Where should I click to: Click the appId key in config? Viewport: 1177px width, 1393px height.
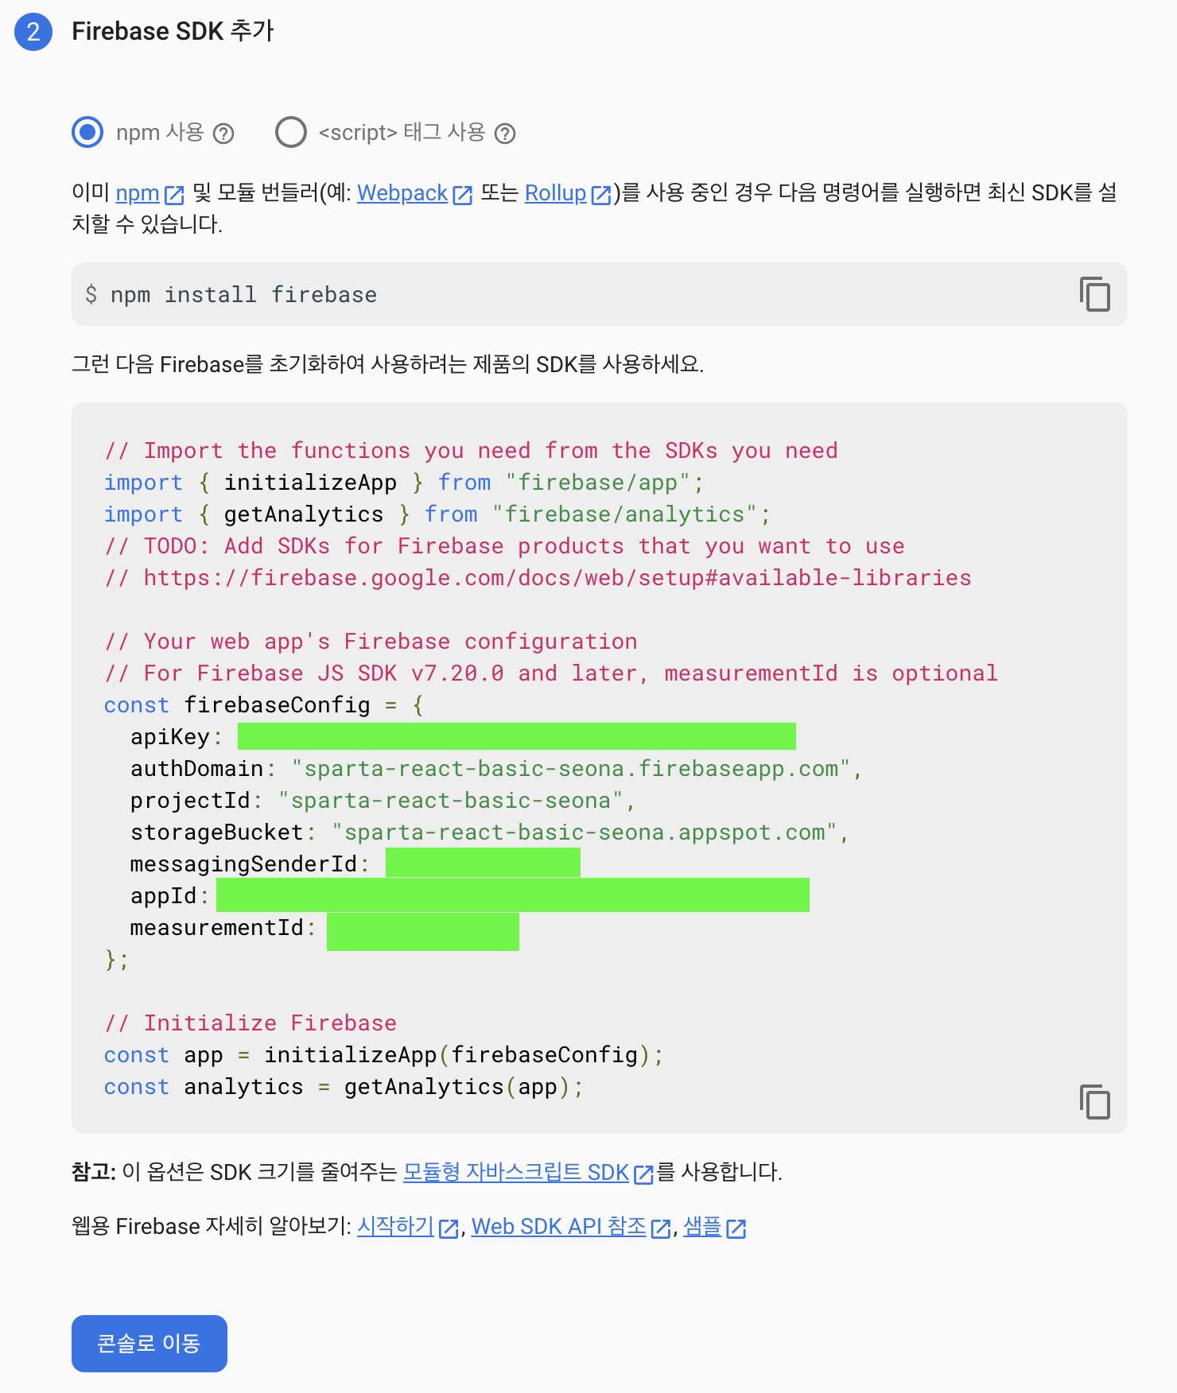pos(164,896)
